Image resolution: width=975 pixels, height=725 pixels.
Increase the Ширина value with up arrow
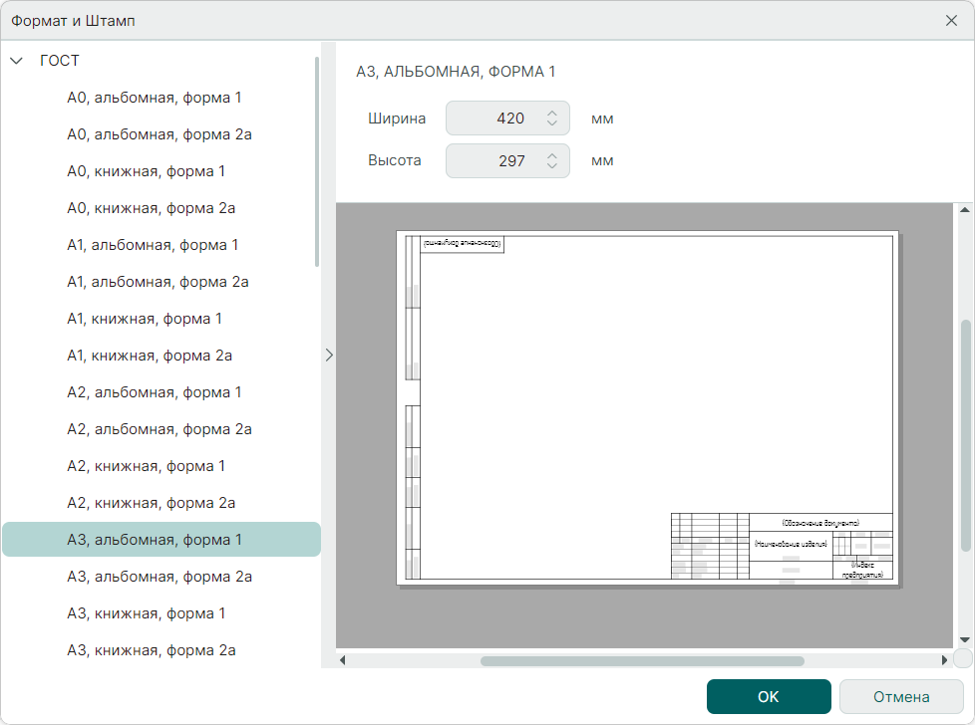(x=552, y=113)
